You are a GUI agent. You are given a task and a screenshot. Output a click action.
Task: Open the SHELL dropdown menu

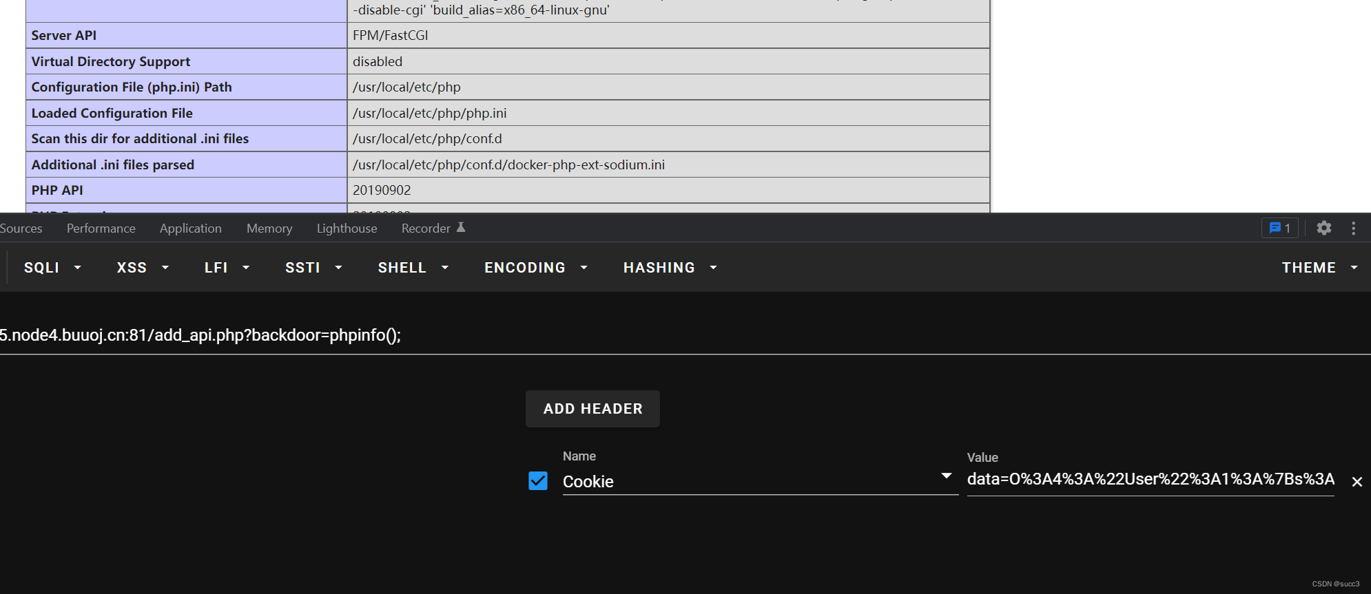[x=413, y=268]
